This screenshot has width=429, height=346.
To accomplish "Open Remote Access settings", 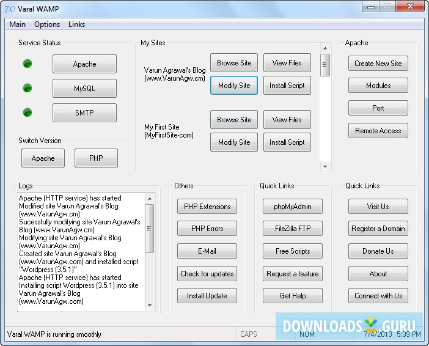I will click(x=378, y=131).
